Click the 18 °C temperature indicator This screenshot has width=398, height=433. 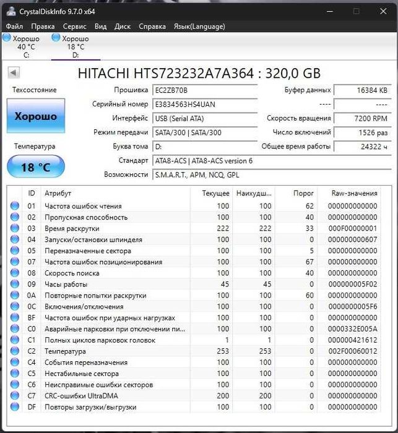pyautogui.click(x=36, y=166)
